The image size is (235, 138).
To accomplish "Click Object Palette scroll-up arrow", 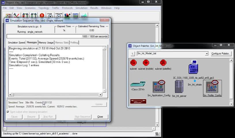I will (x=231, y=60).
